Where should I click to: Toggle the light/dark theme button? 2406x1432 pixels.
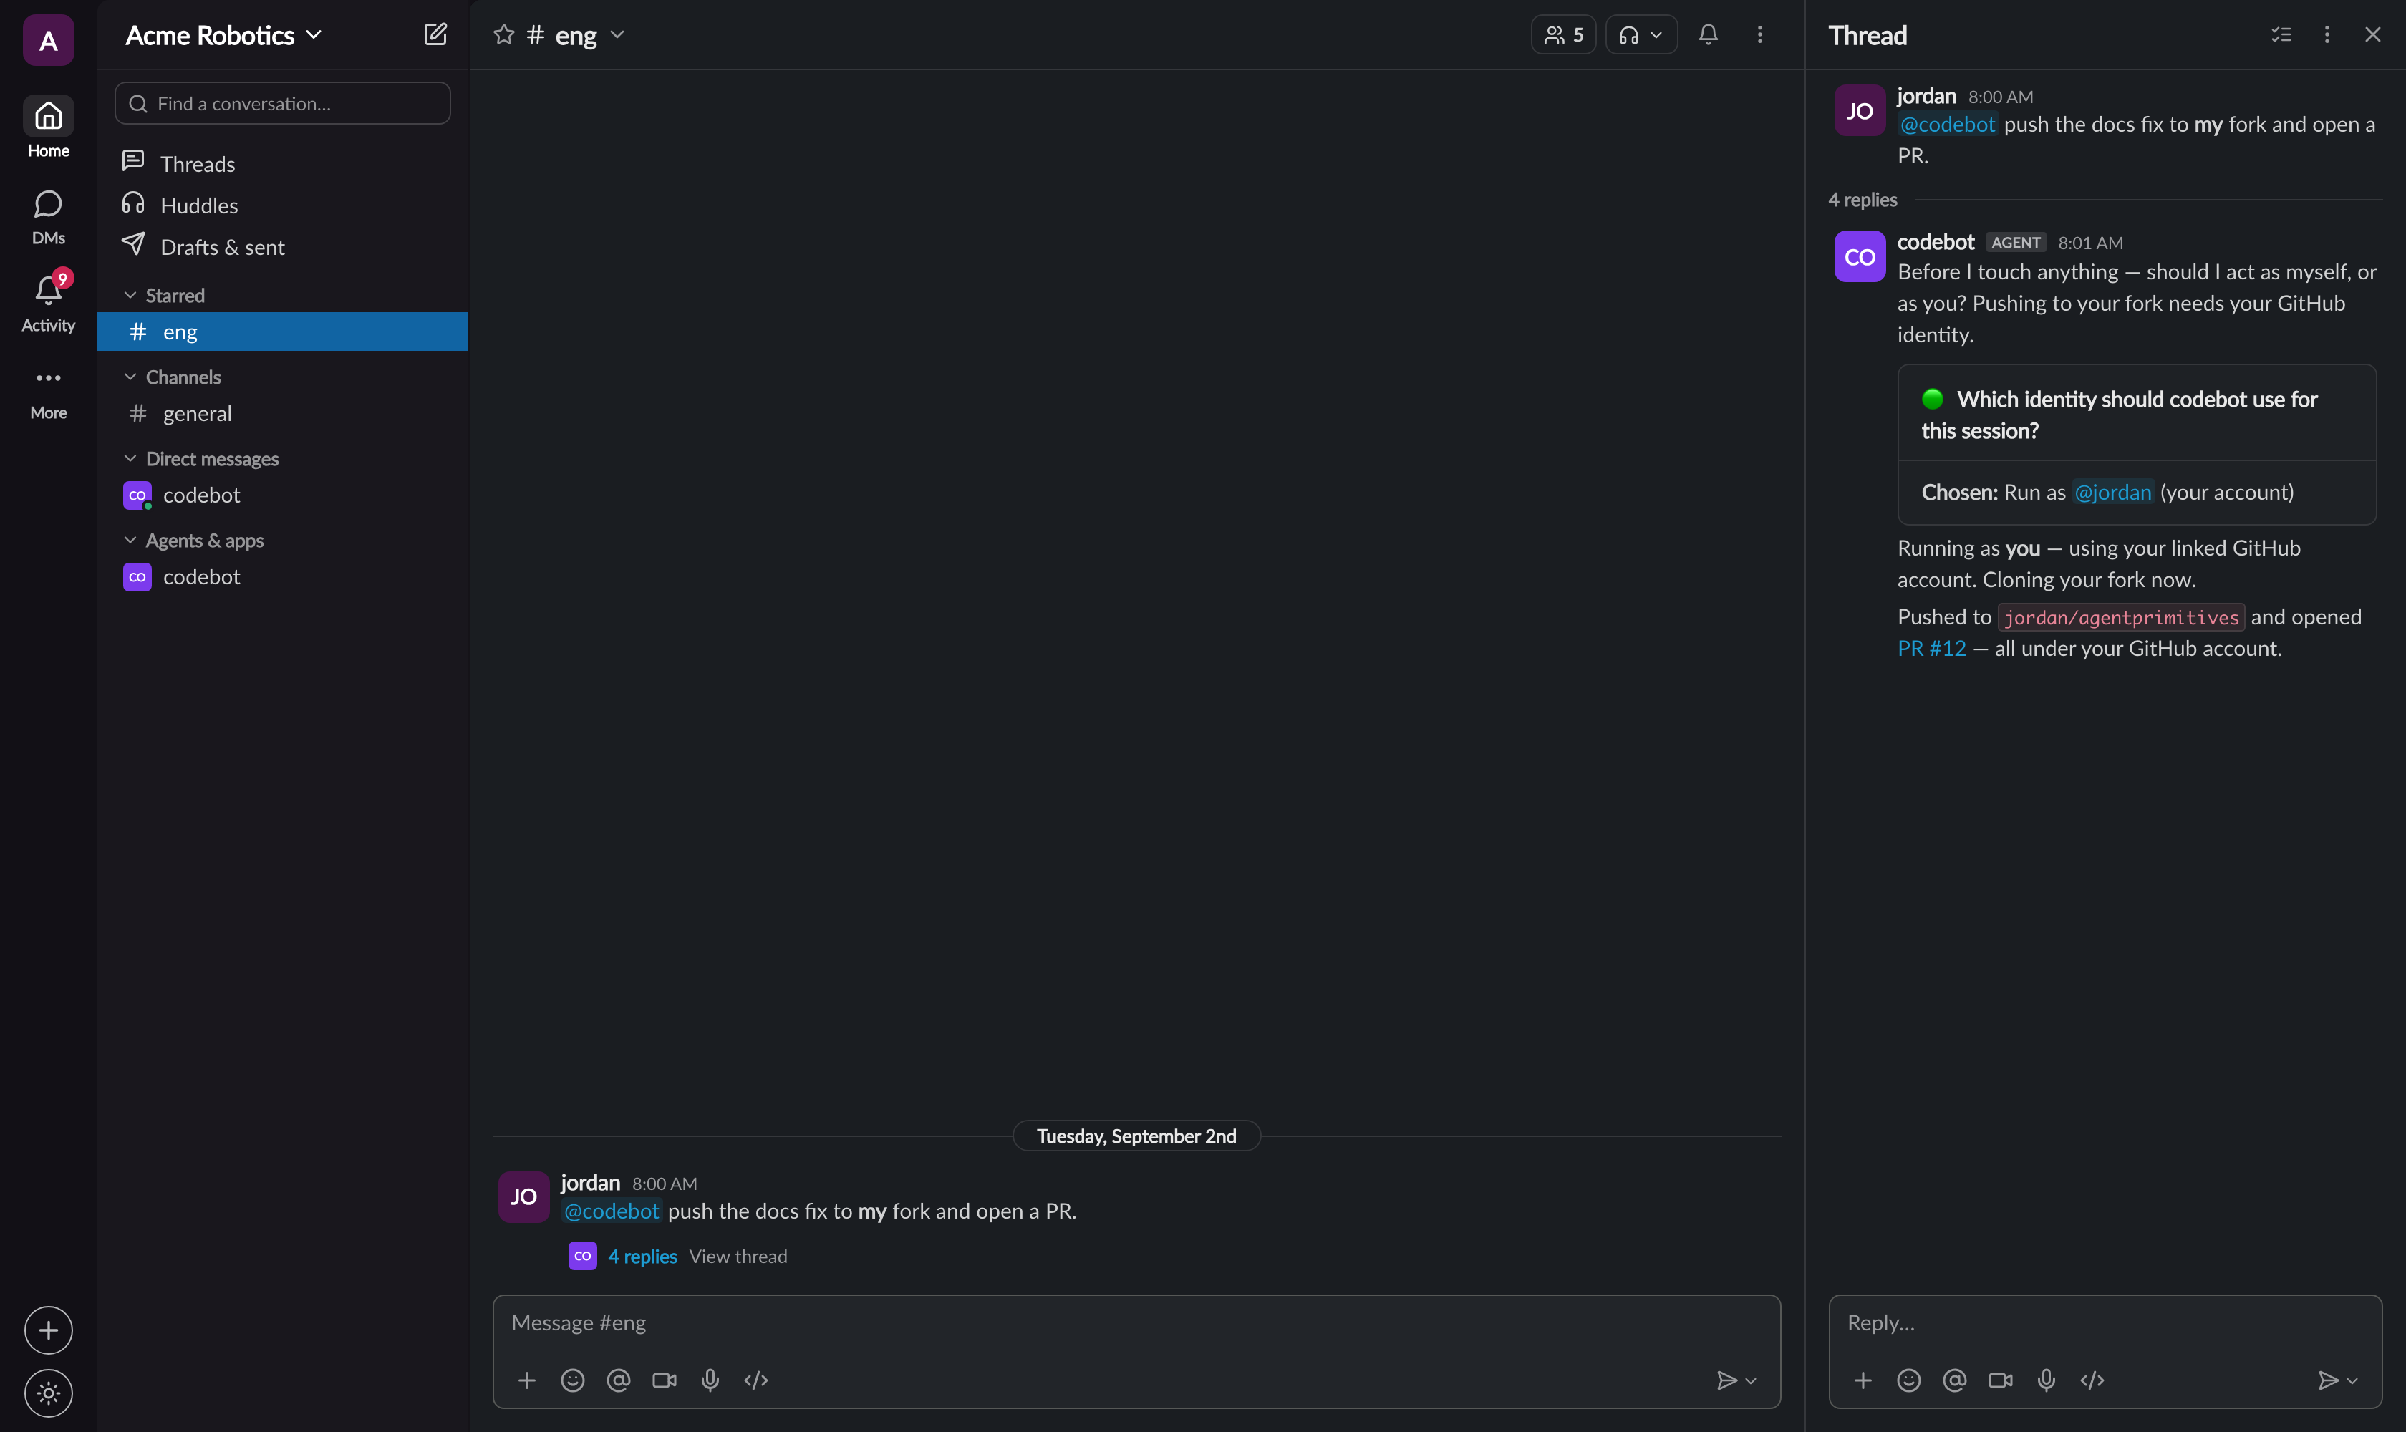tap(48, 1393)
